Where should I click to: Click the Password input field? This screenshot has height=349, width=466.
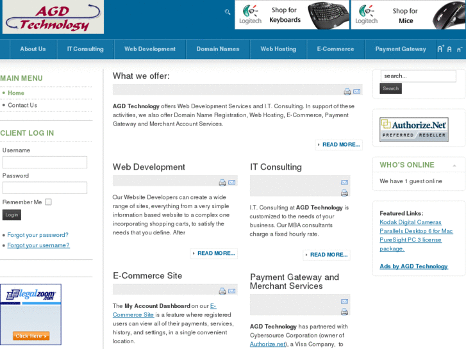(45, 188)
